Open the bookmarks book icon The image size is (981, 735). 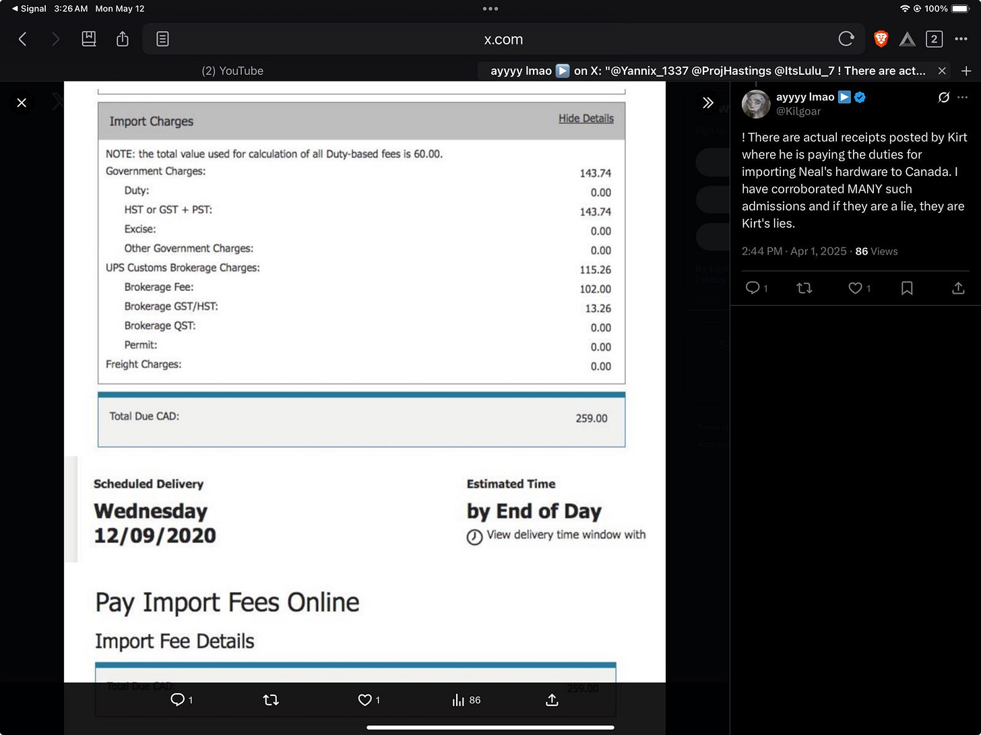89,39
